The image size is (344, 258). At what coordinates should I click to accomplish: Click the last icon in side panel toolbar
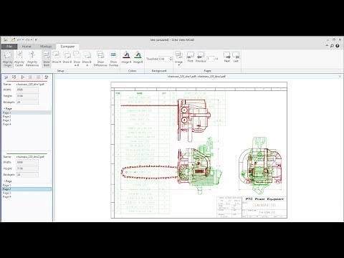point(47,77)
